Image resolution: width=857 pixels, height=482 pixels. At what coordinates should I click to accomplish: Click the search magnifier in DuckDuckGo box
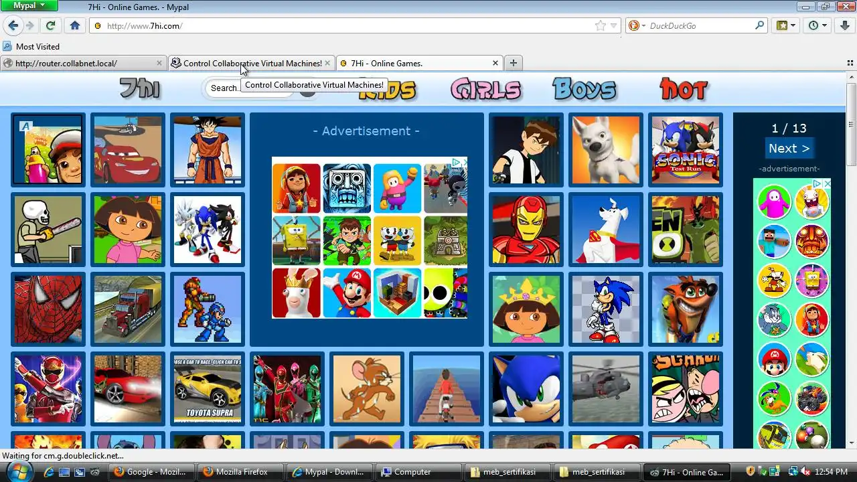tap(759, 25)
